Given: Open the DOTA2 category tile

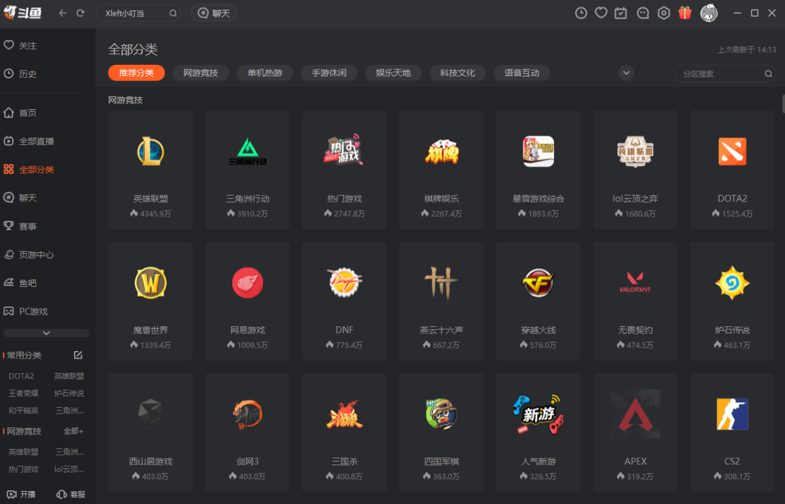Looking at the screenshot, I should (731, 170).
